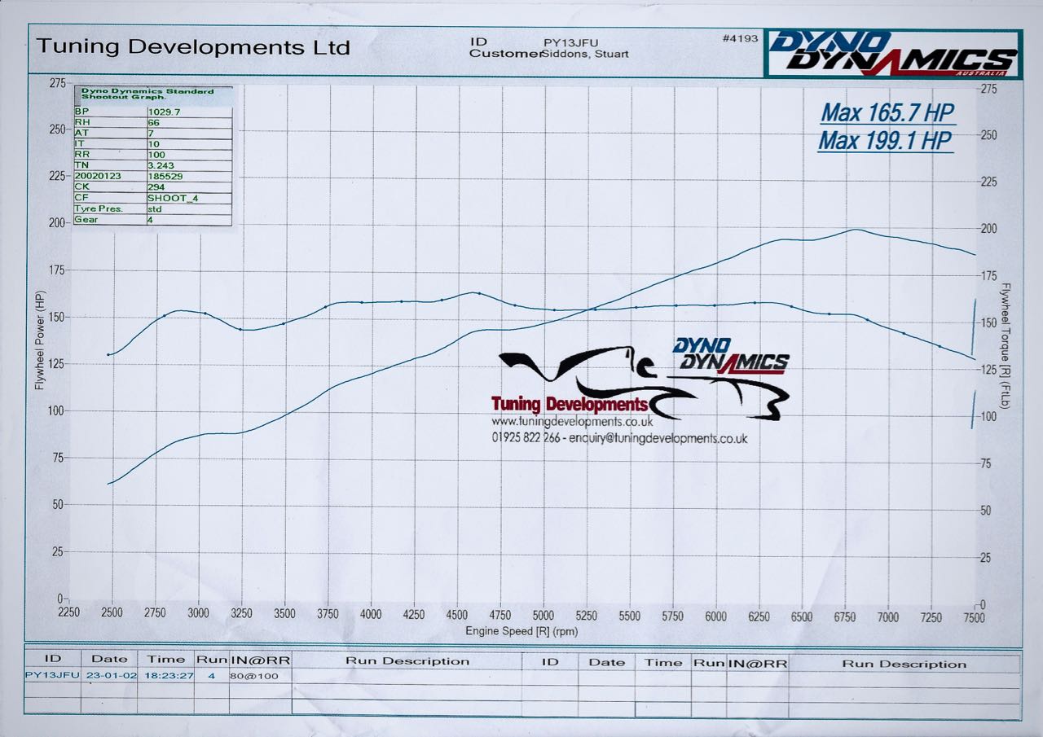This screenshot has height=737, width=1043.
Task: Click the '2500' rpm tick label
Action: pos(112,614)
